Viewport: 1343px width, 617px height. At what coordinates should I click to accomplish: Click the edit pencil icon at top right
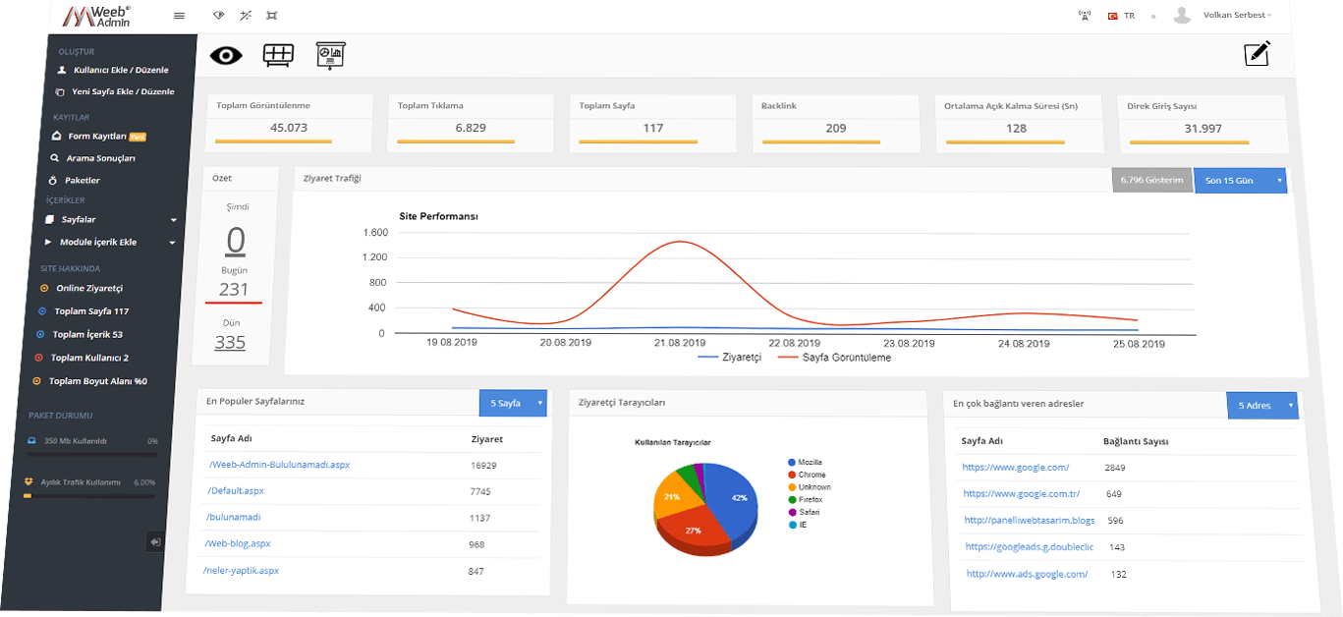tap(1258, 54)
